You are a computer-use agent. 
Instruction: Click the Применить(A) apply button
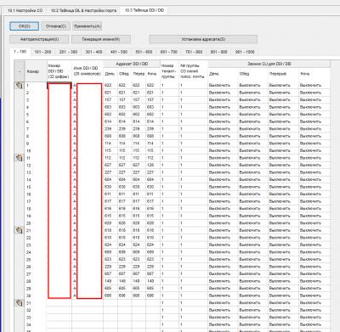(88, 26)
